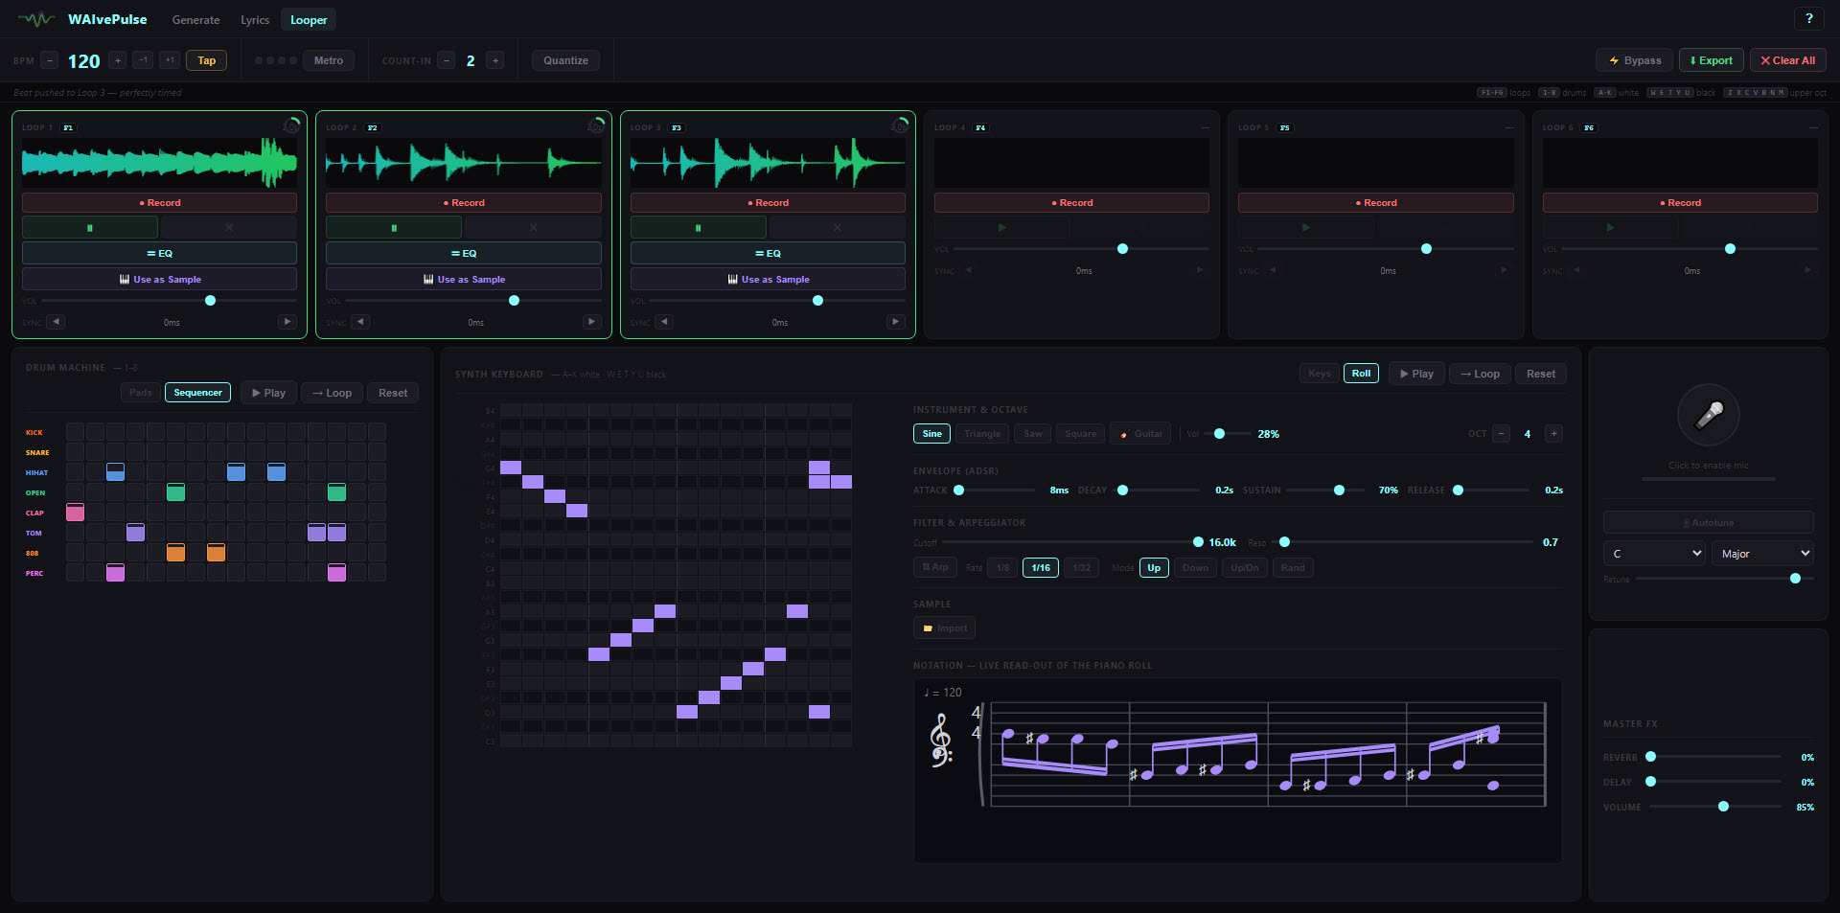Image resolution: width=1840 pixels, height=913 pixels.
Task: Export the project
Action: coord(1711,60)
